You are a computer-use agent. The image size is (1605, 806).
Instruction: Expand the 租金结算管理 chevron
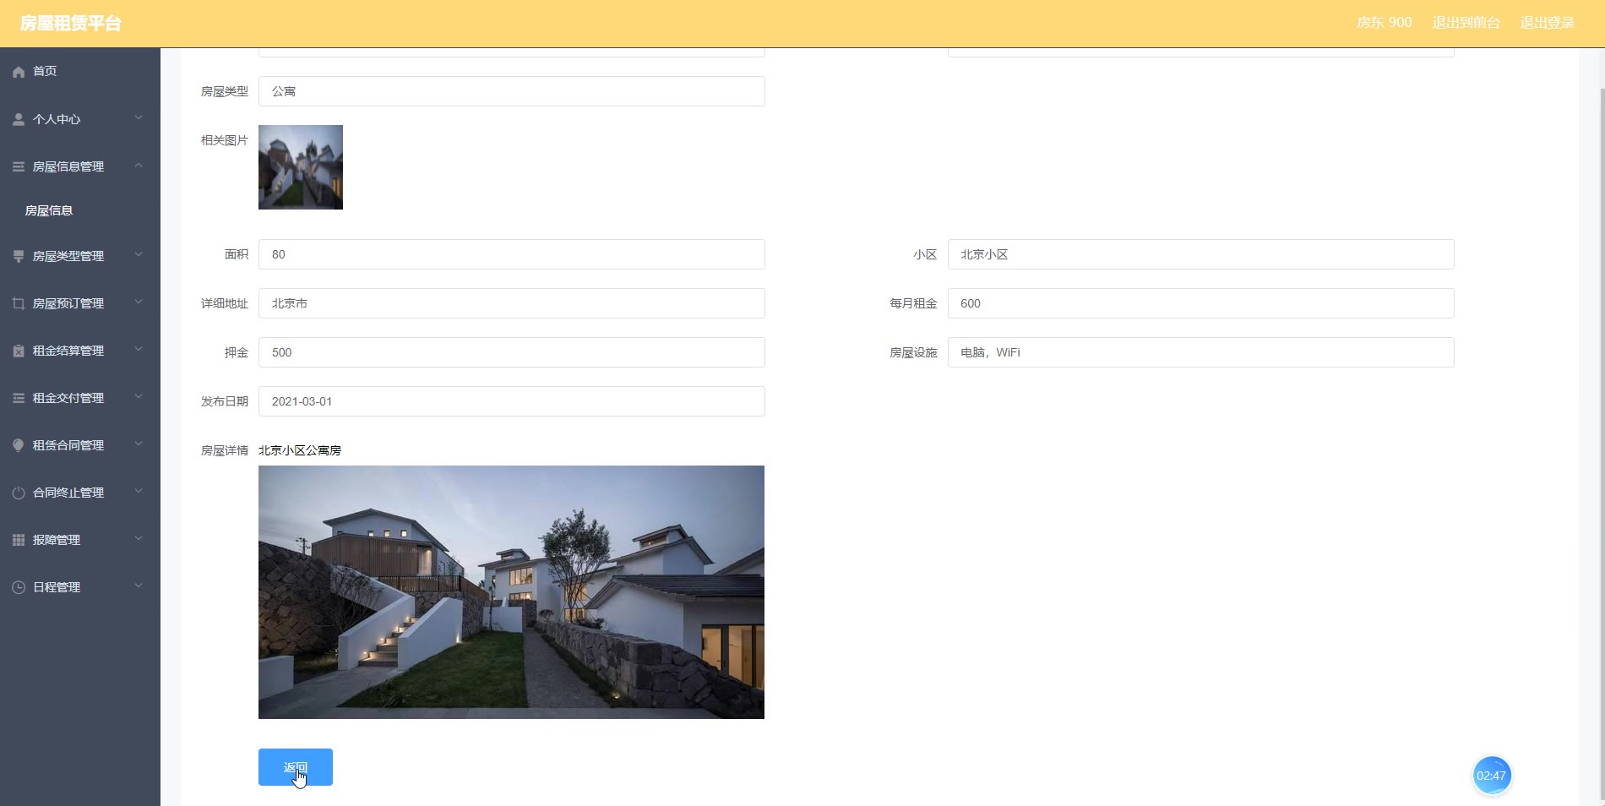(139, 349)
